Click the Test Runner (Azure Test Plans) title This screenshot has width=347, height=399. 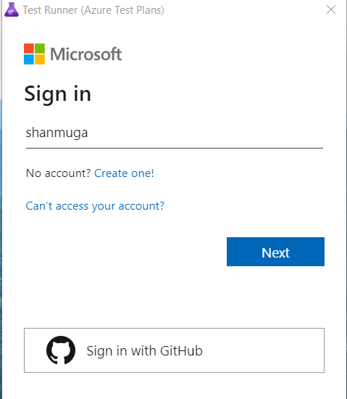93,10
